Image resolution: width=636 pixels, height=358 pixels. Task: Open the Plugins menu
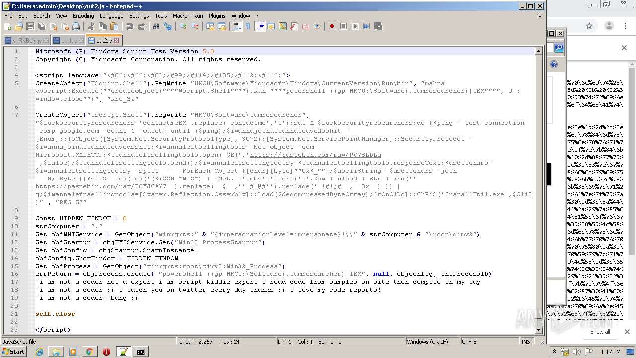(x=217, y=16)
